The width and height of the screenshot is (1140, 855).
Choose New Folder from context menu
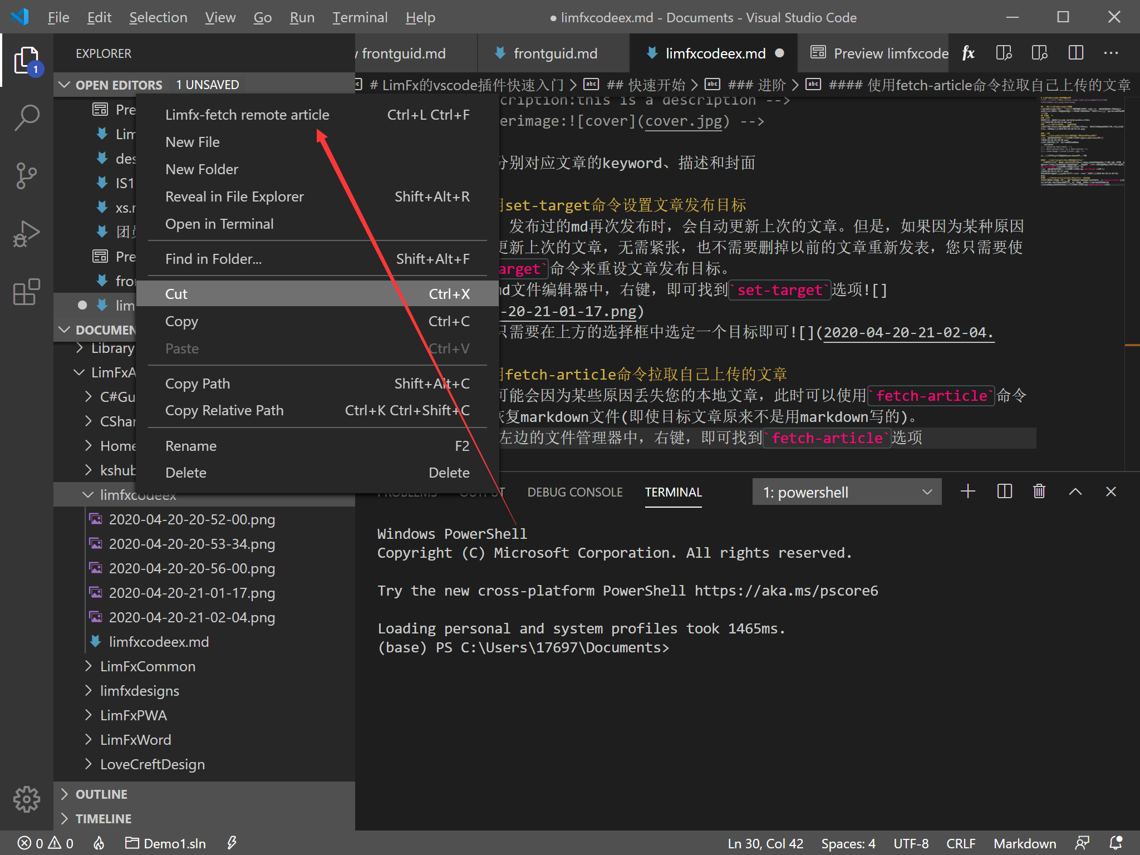point(317,169)
